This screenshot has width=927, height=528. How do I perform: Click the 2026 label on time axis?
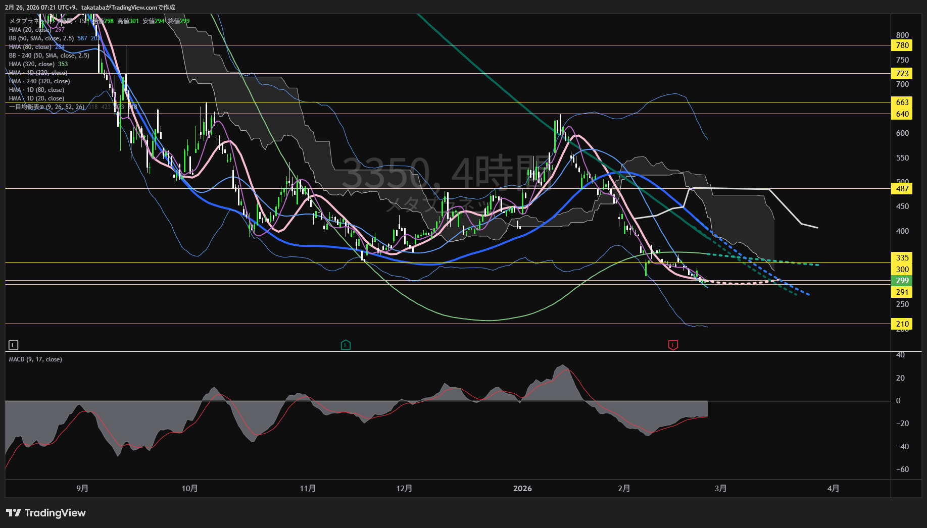click(522, 488)
